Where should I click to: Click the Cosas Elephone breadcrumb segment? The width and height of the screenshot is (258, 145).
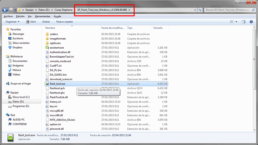64,10
